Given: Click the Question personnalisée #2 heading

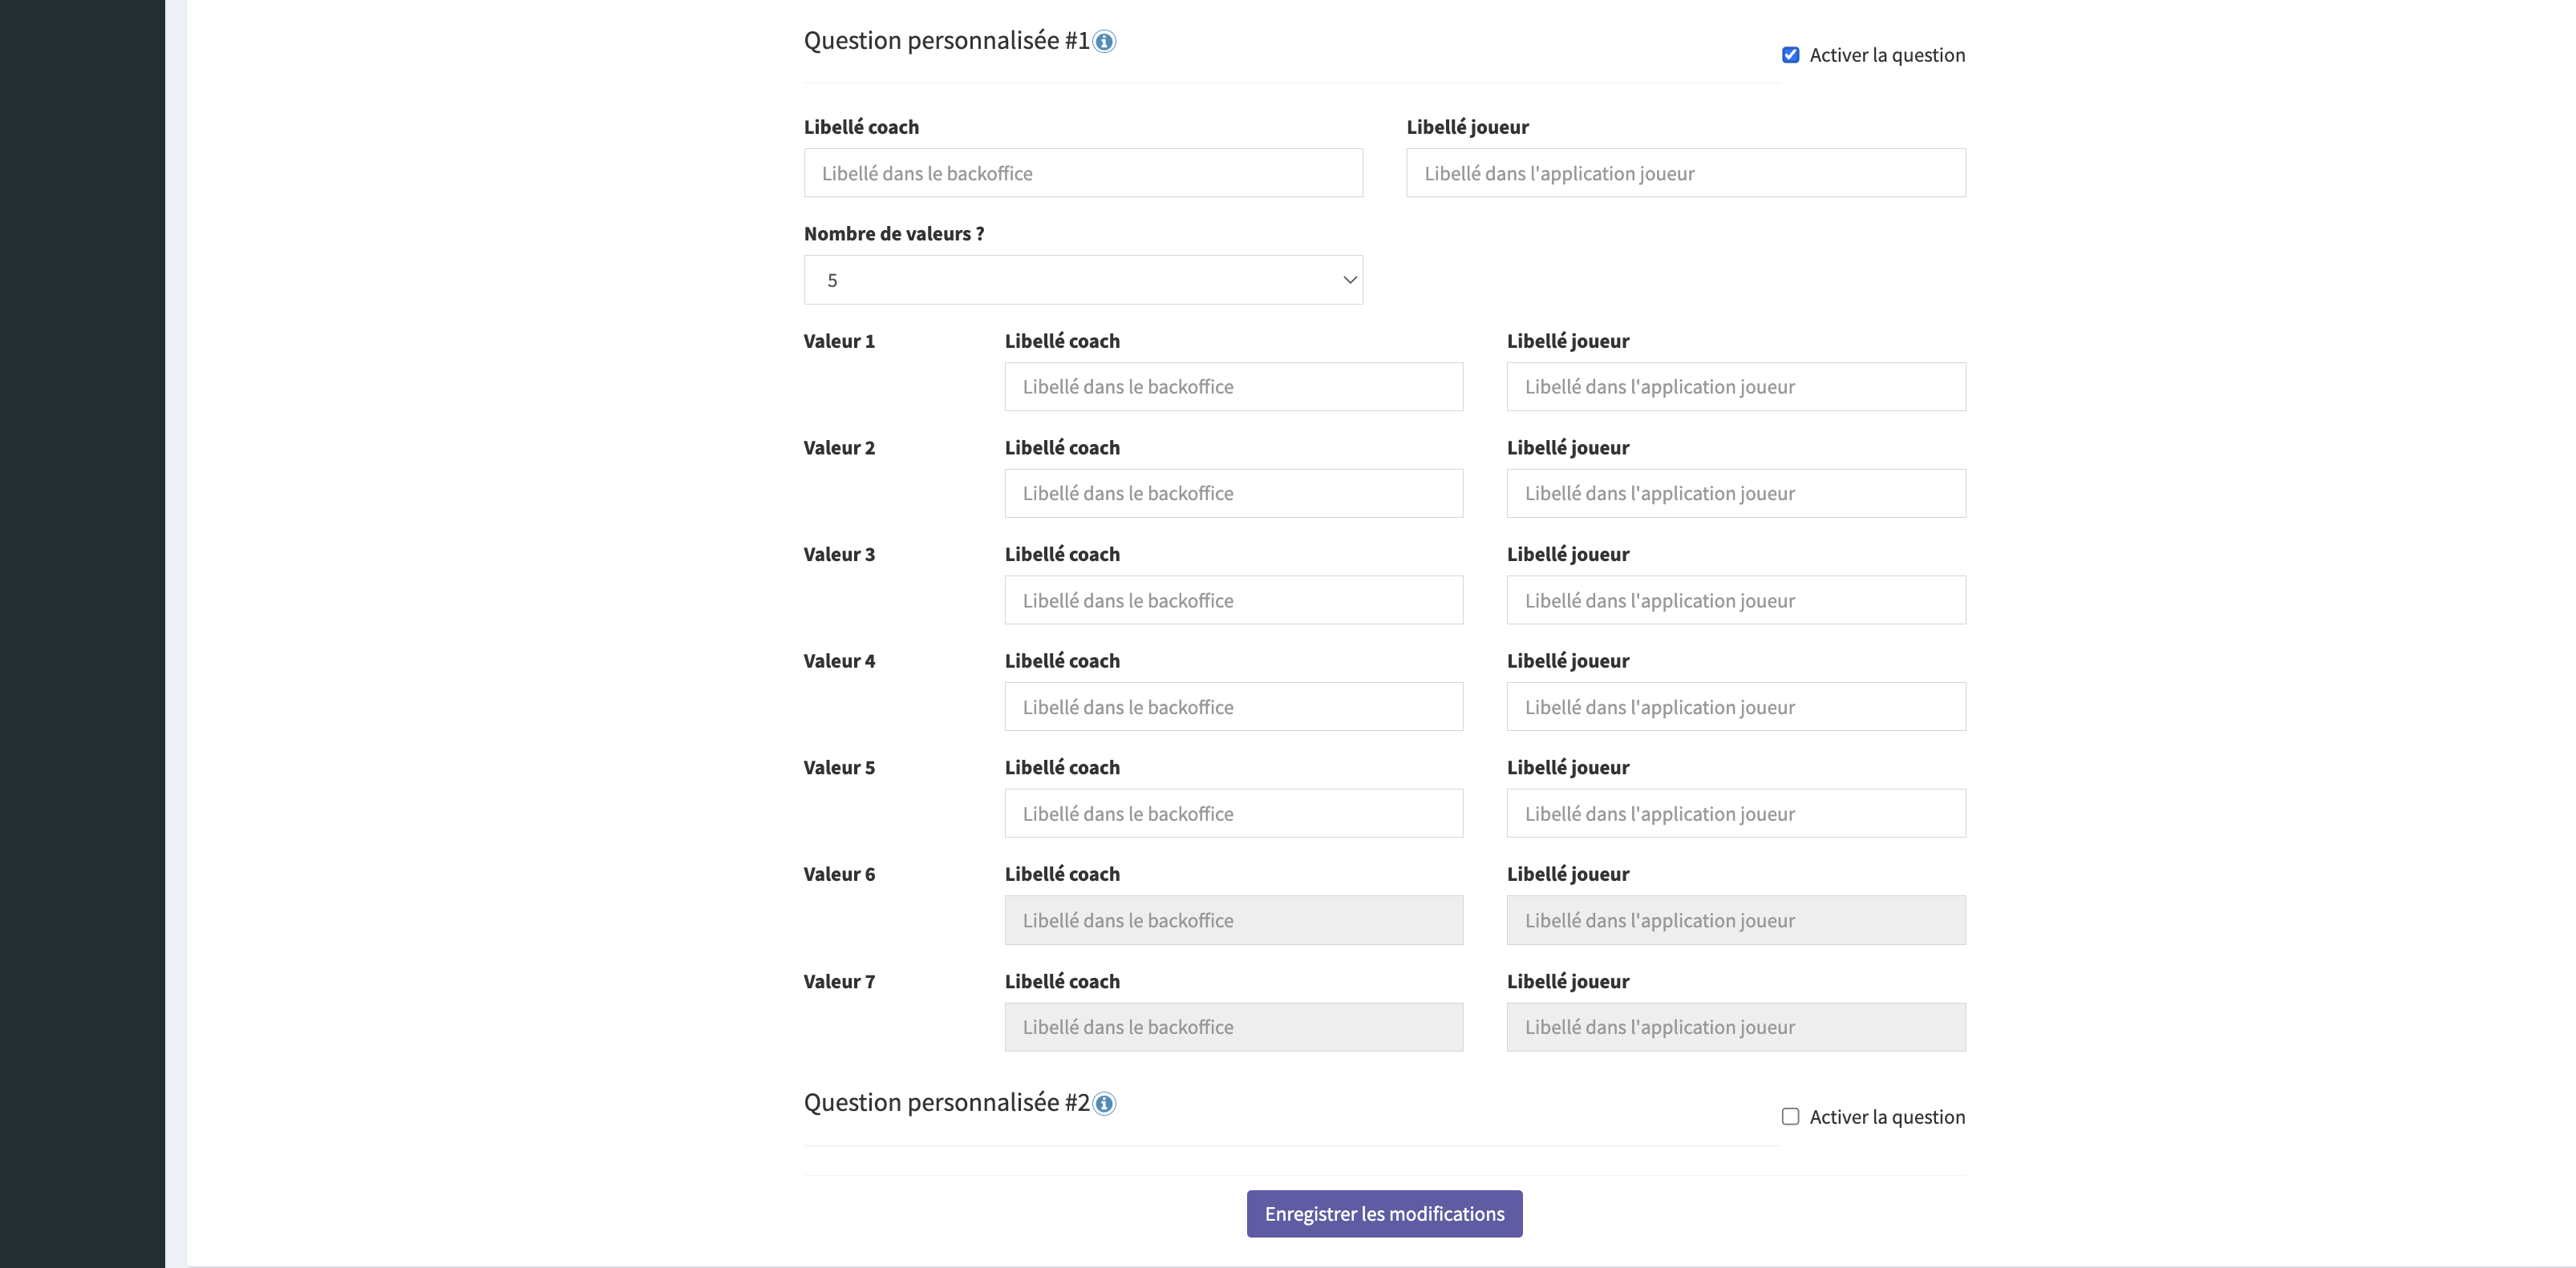Looking at the screenshot, I should [x=946, y=1103].
